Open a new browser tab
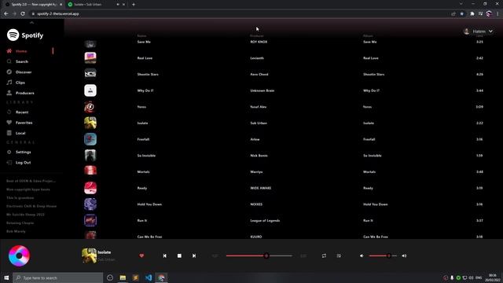503x283 pixels. [x=134, y=5]
